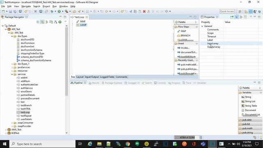
Task: Select the LOOP step in the editor
Action: (x=81, y=25)
